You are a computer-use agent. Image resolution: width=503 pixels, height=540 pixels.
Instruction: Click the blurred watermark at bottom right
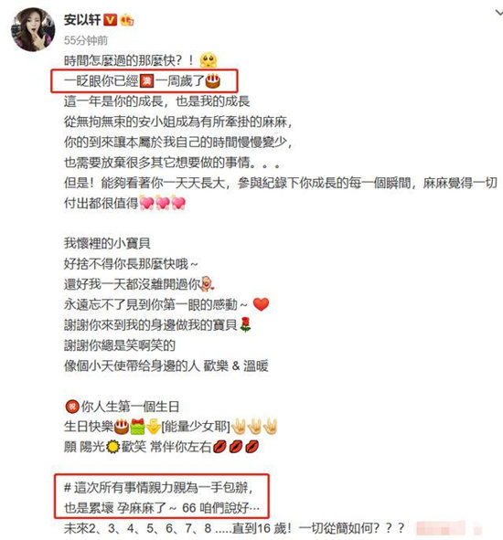(x=448, y=528)
